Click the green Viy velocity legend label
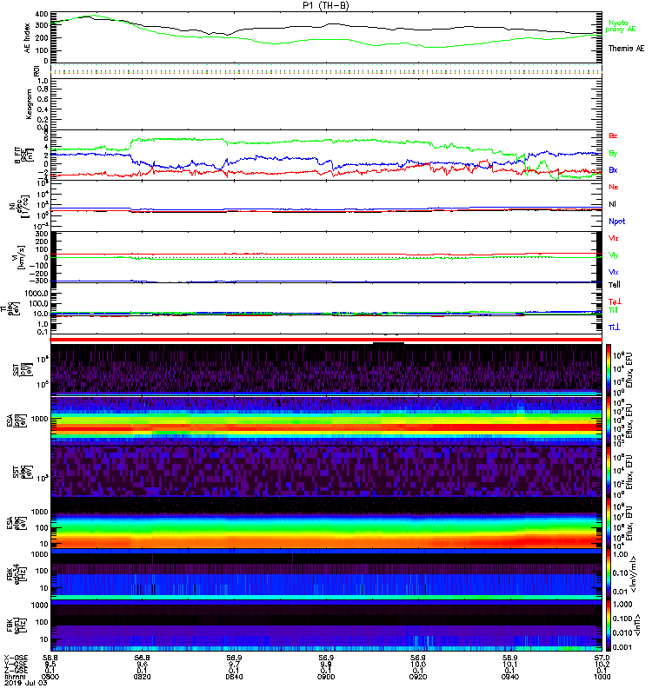 (613, 255)
